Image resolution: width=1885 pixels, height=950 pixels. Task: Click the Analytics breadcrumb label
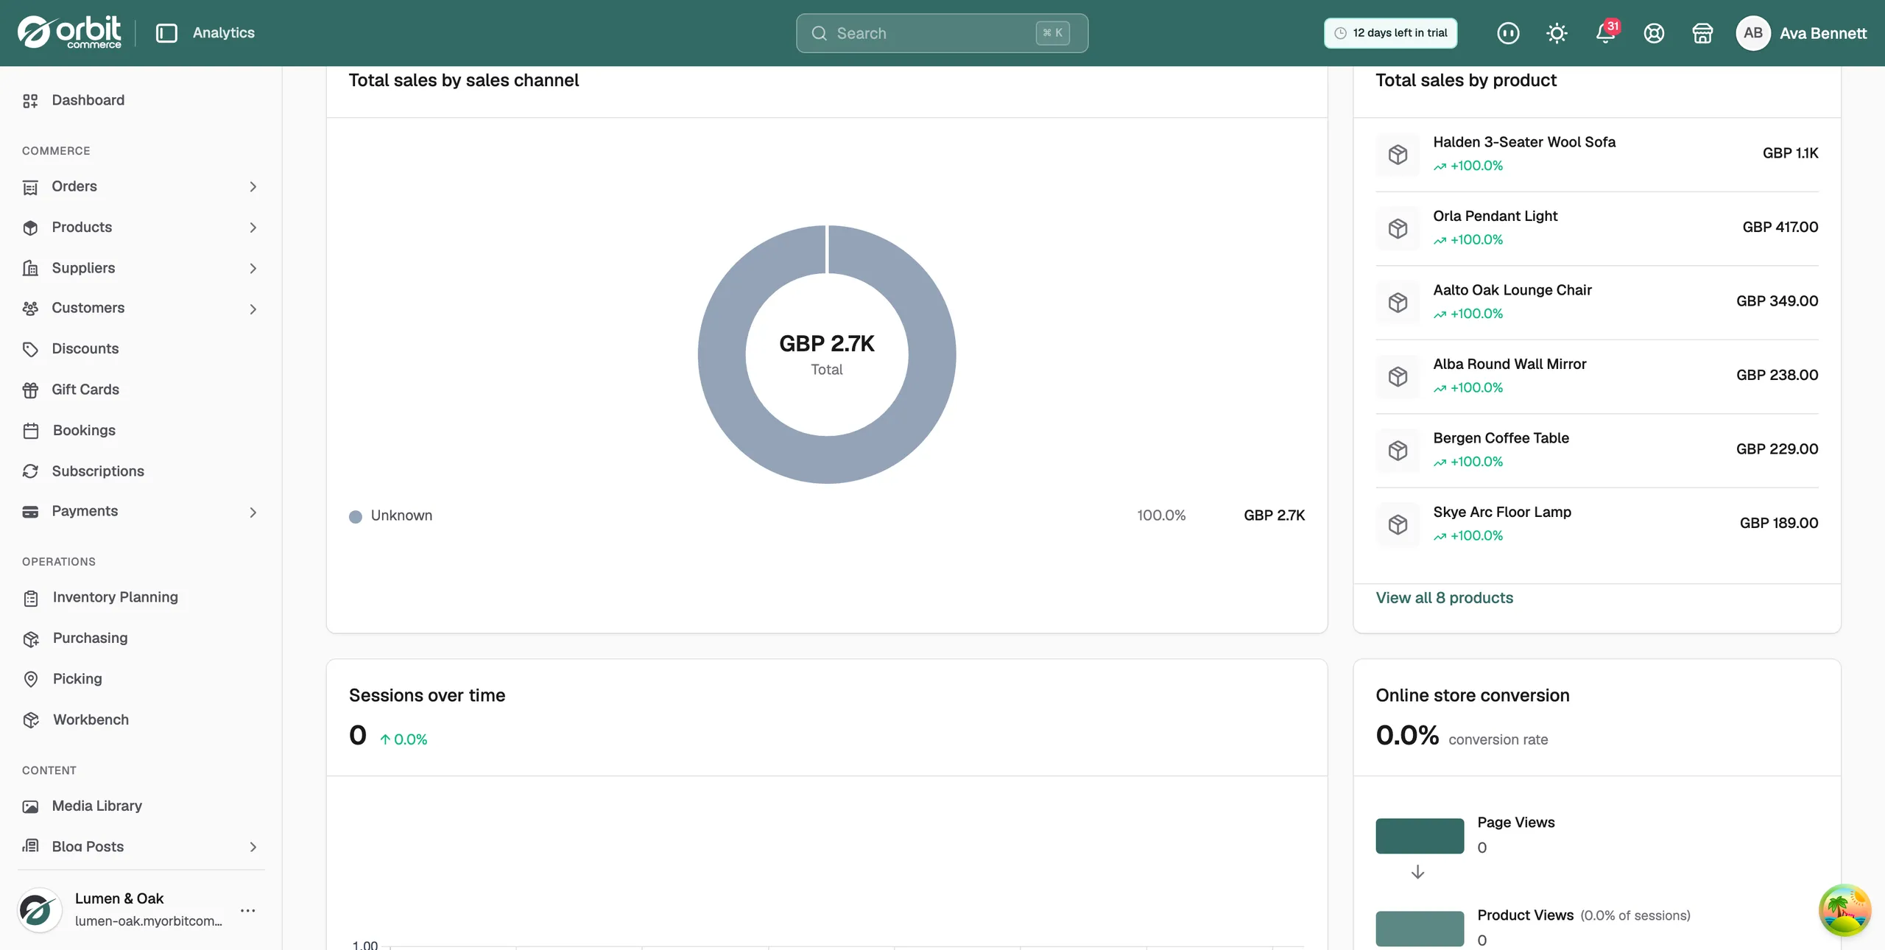[224, 32]
